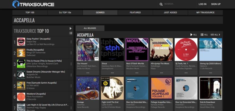The width and height of the screenshot is (235, 111).
Task: Expand ellipsis under Best Of Both Worlds
Action: tap(137, 73)
